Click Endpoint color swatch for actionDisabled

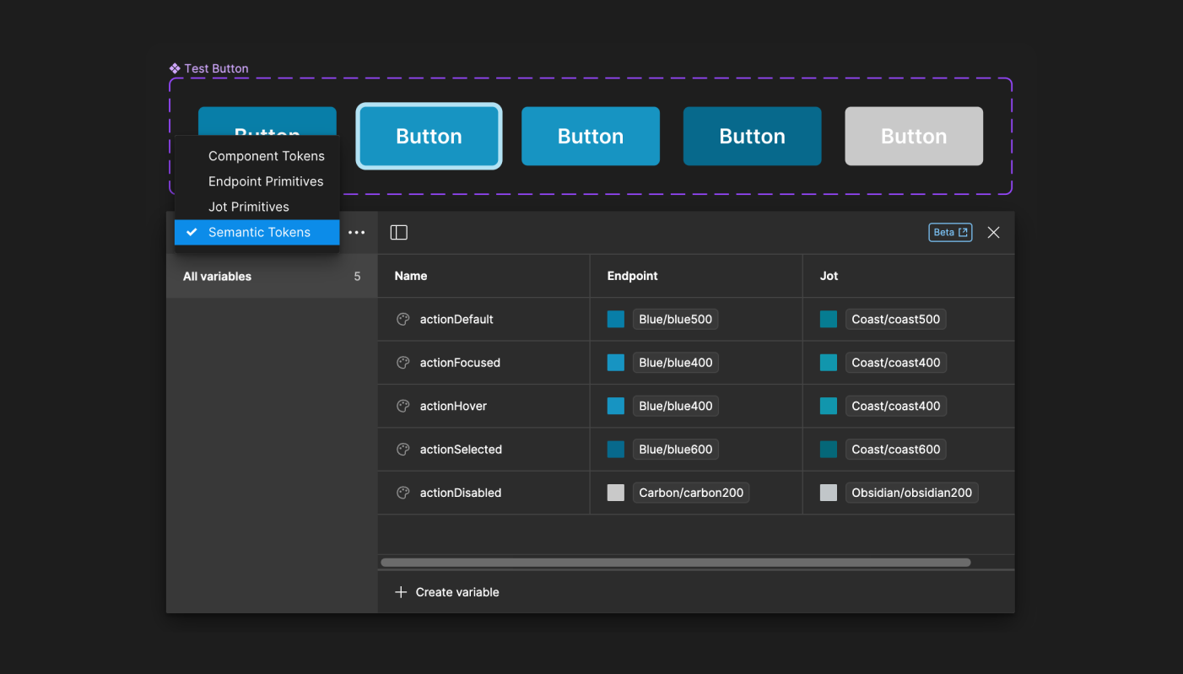pos(616,493)
